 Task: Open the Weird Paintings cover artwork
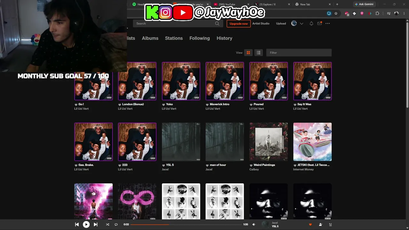click(269, 142)
